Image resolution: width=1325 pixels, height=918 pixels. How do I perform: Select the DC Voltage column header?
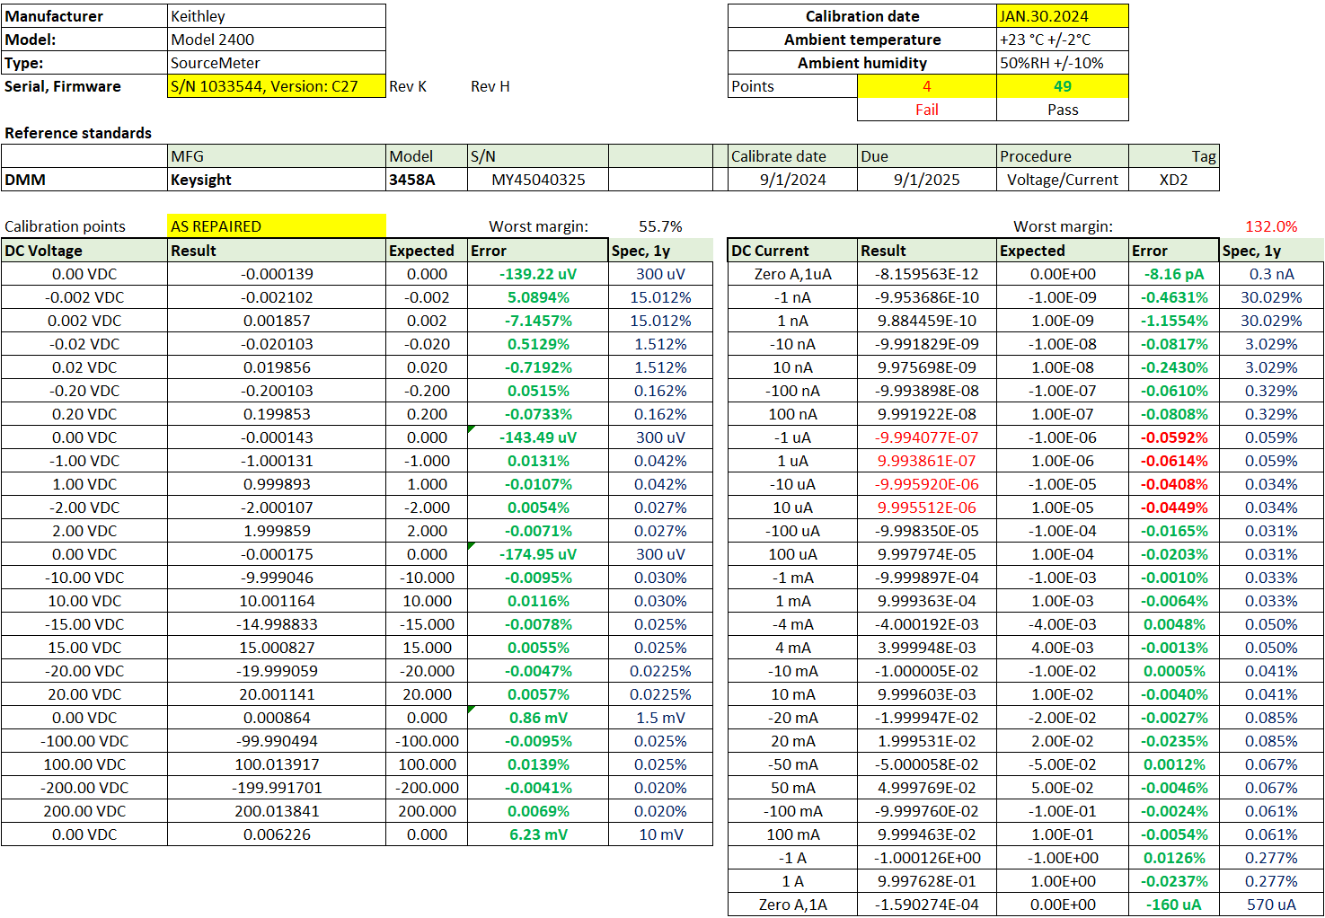tap(84, 251)
